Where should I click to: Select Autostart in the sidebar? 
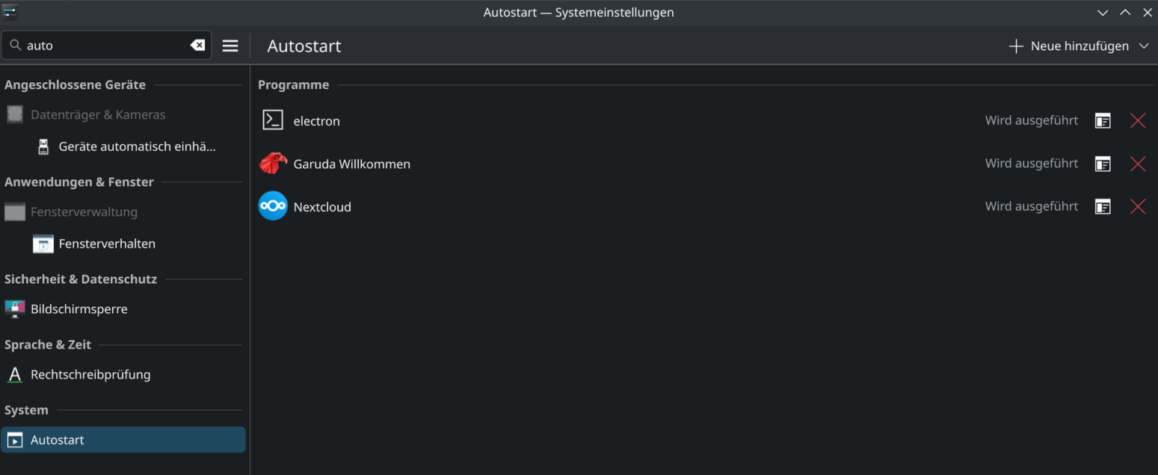57,440
